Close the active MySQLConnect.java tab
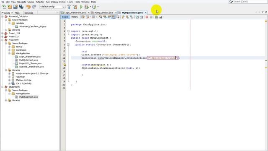The width and height of the screenshot is (268, 151). click(146, 13)
